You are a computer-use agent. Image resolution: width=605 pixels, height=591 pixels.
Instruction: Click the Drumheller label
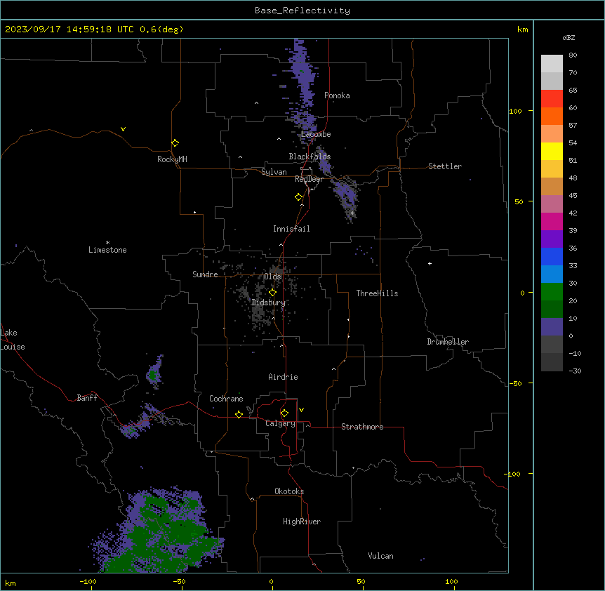point(448,342)
